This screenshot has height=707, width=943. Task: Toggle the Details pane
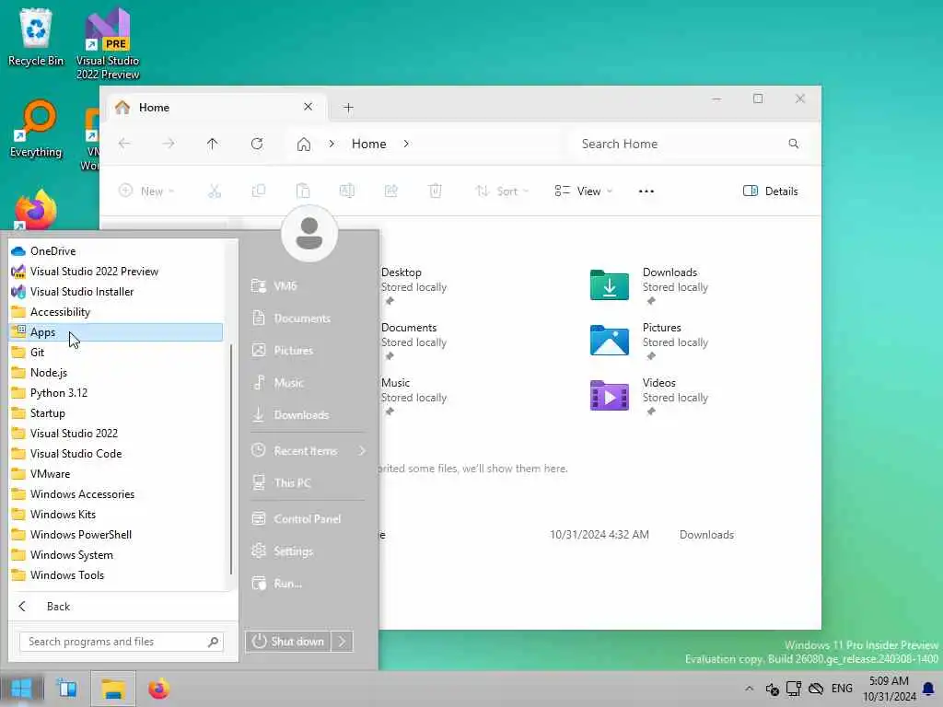(771, 191)
